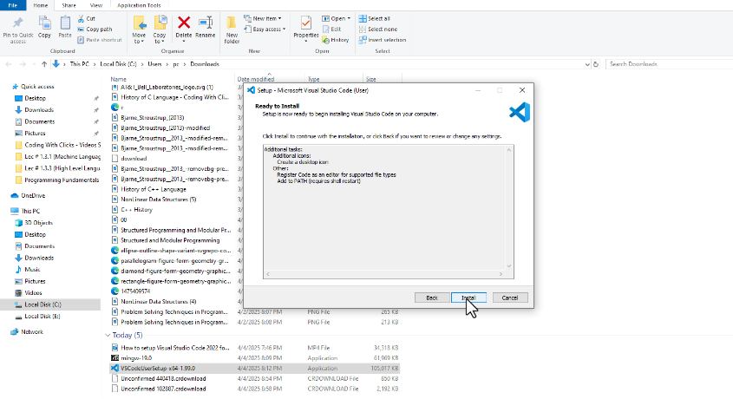The height and width of the screenshot is (399, 733).
Task: Select Structured and Modular Programming file
Action: (x=170, y=240)
